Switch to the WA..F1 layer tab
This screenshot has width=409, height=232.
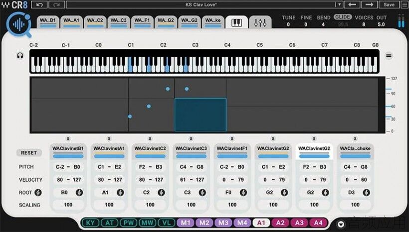(142, 22)
